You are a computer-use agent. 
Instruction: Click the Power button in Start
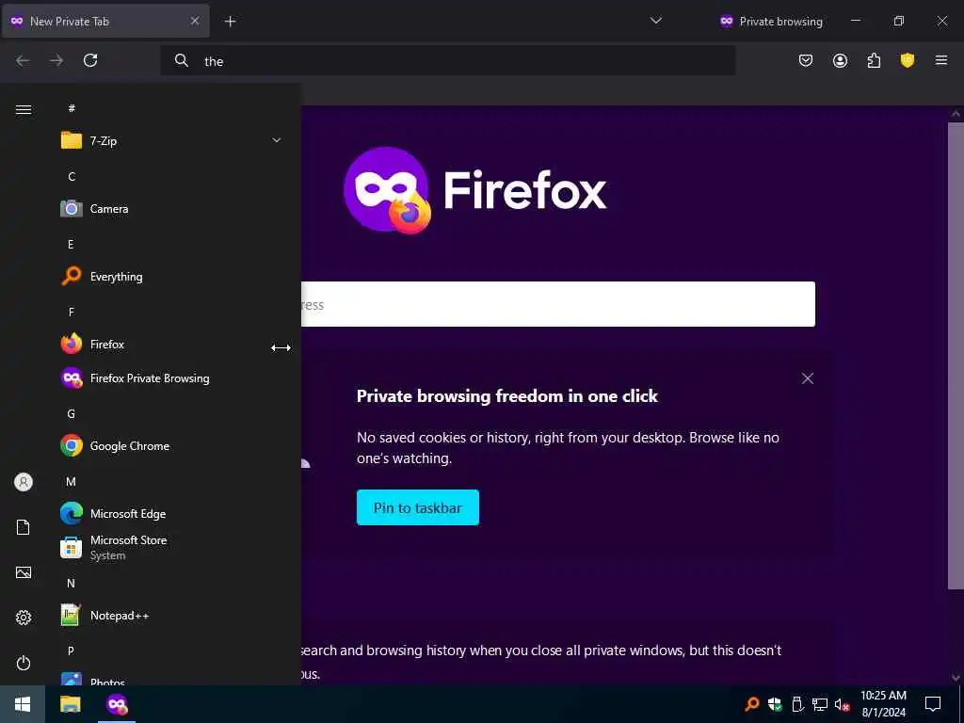click(x=24, y=663)
